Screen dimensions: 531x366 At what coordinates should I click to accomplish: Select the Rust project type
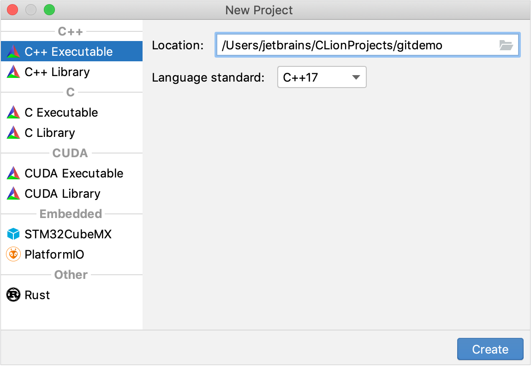(x=37, y=295)
